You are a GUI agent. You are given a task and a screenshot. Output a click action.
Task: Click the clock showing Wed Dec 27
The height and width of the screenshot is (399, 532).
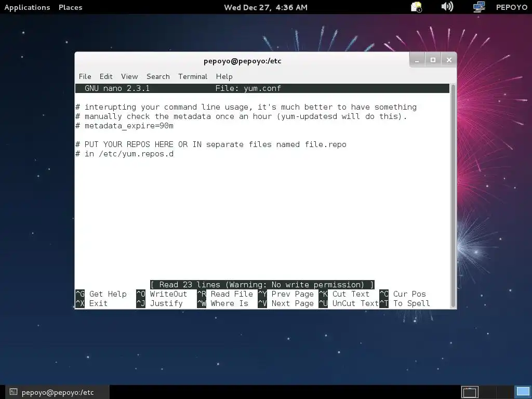265,7
